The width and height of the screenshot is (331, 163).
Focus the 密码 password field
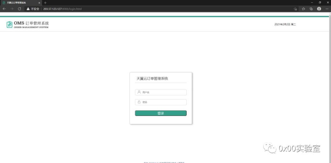pyautogui.click(x=161, y=102)
